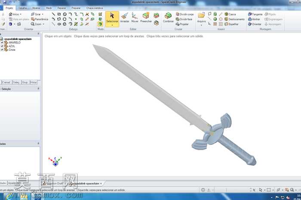Viewport: 301px width, 200px height.
Task: Select the Deslocamento tool
Action: 235,19
